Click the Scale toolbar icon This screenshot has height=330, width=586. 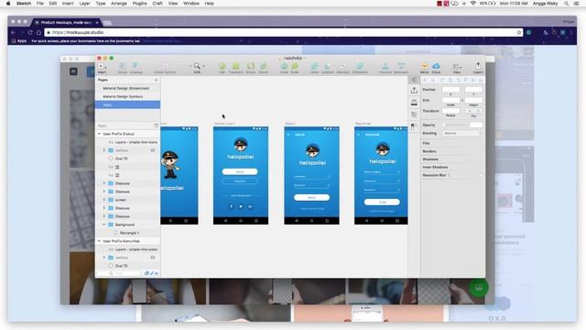point(295,67)
